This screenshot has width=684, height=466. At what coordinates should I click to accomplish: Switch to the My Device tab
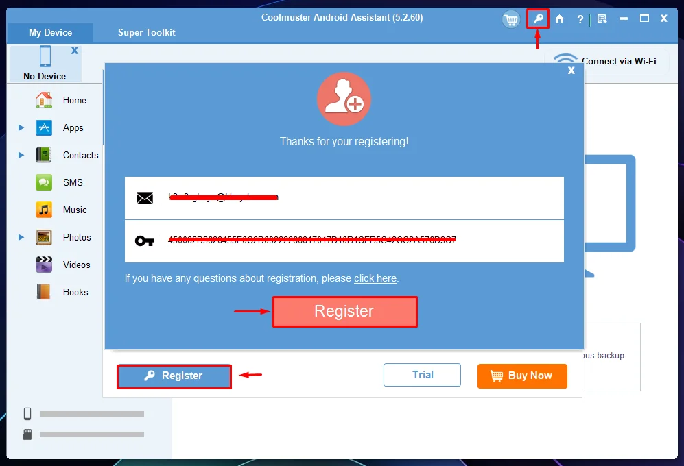(x=51, y=33)
